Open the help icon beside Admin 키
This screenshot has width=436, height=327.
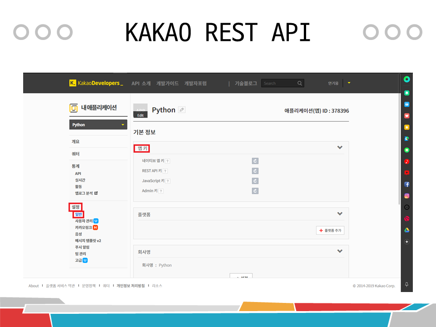(161, 191)
